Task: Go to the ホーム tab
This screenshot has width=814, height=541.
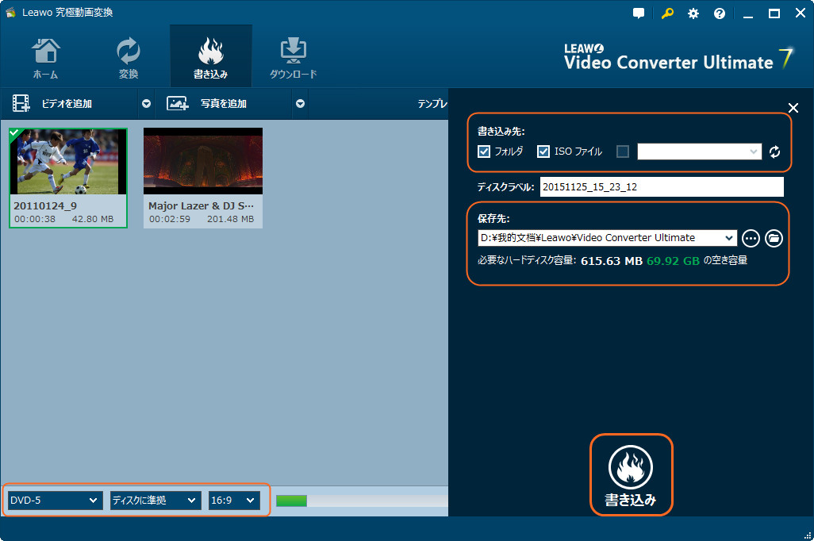Action: [x=46, y=59]
